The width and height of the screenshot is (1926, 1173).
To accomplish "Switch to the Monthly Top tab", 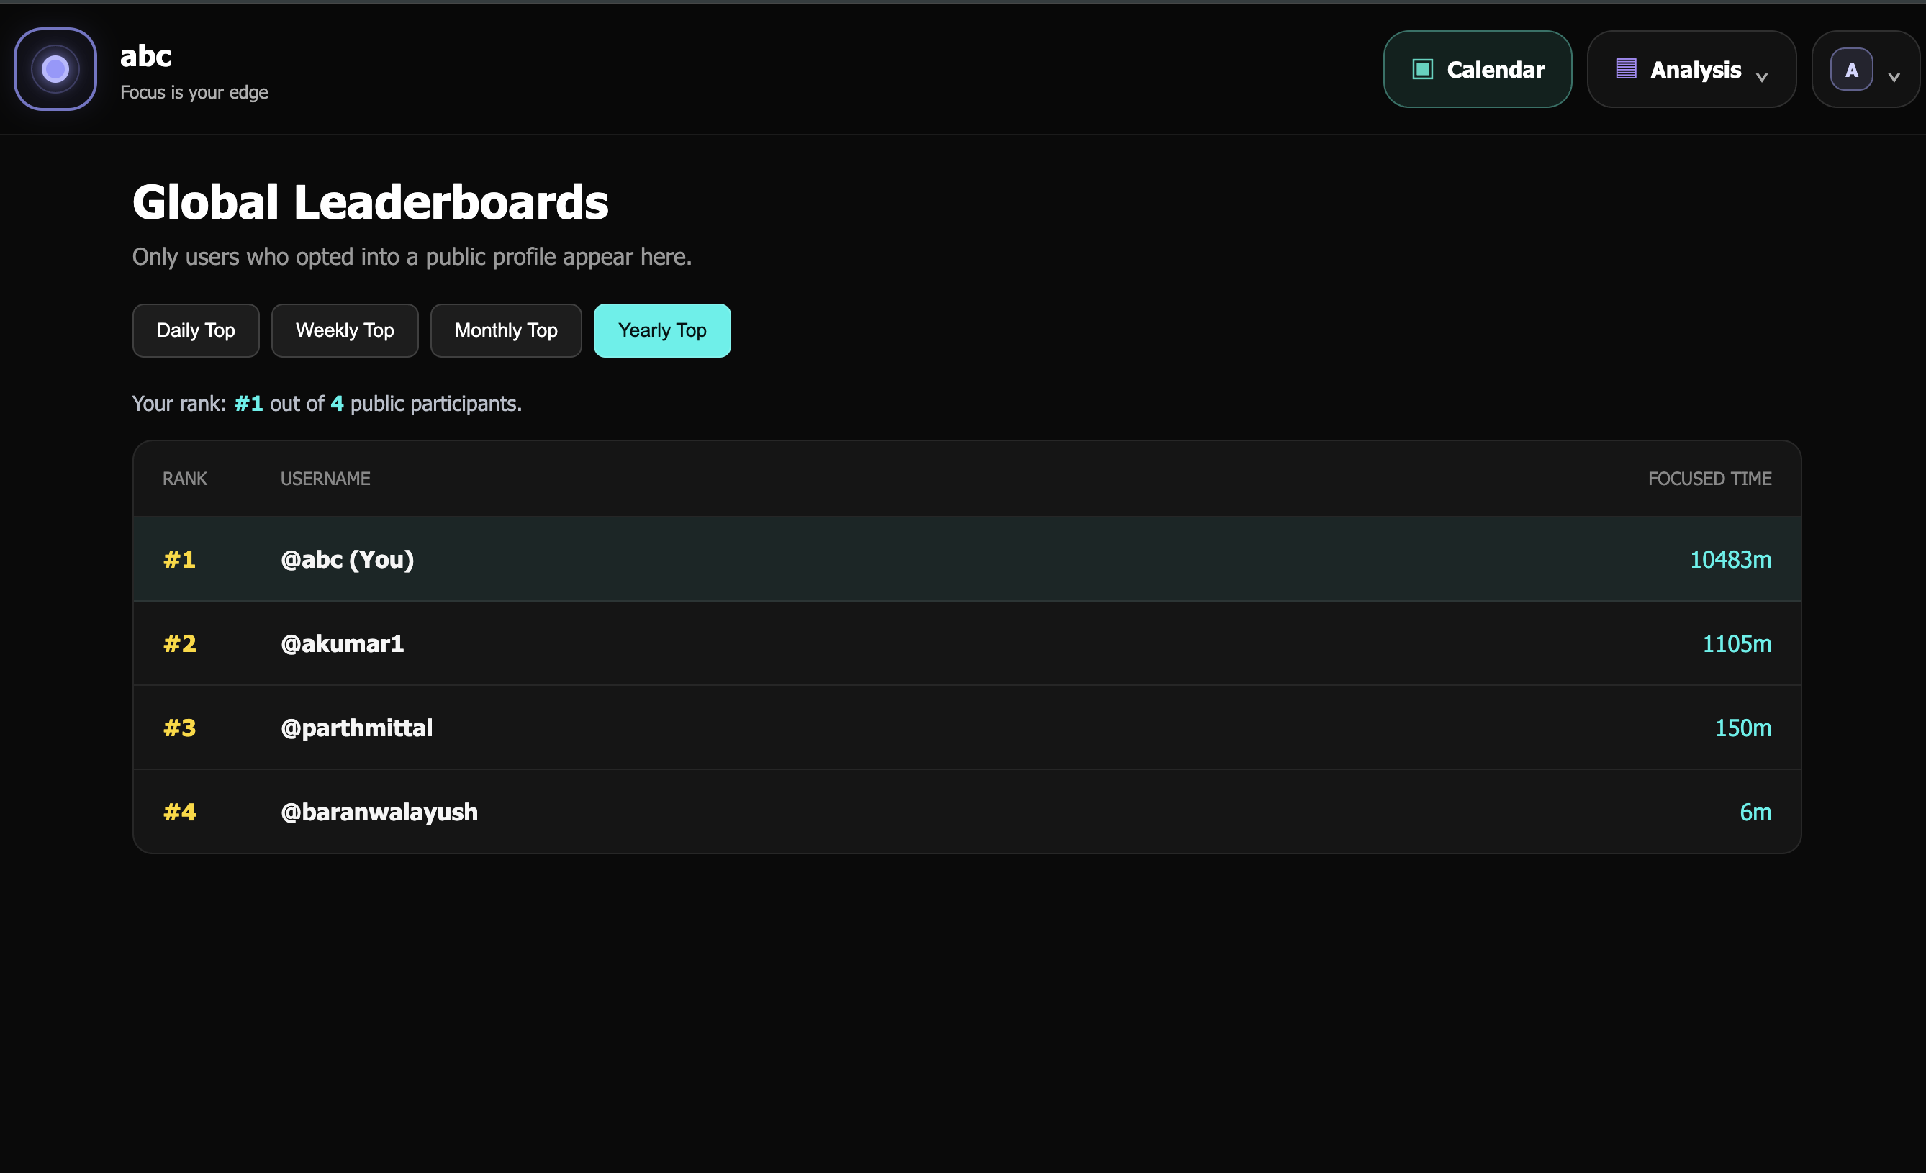I will (x=506, y=330).
